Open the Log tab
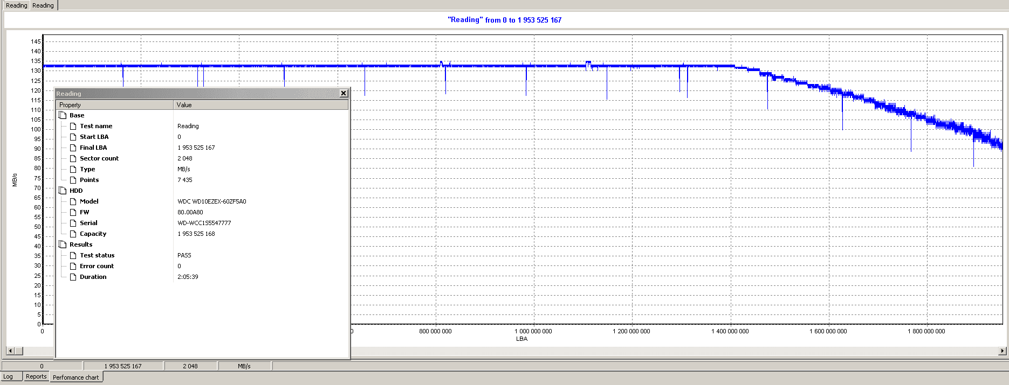The height and width of the screenshot is (385, 1009). 9,376
